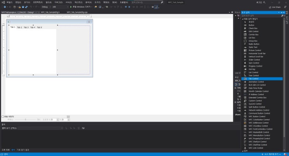Select the MFC Button Control item
This screenshot has height=156, width=289.
262,117
